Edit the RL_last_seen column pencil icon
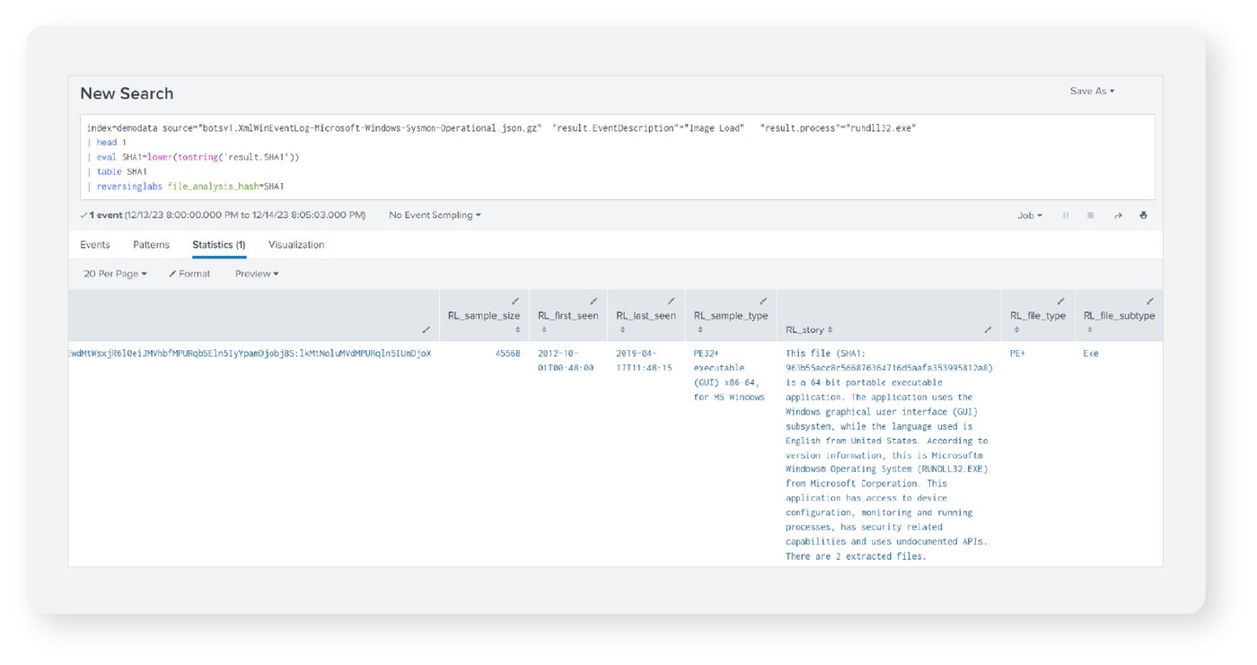This screenshot has width=1257, height=665. (x=671, y=302)
